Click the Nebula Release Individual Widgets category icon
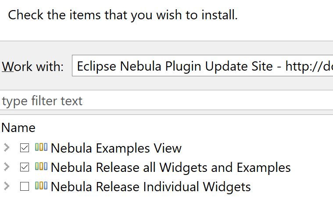This screenshot has width=333, height=221. (41, 186)
